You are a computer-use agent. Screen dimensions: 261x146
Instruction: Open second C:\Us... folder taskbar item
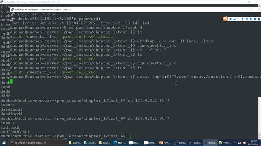(x=104, y=142)
